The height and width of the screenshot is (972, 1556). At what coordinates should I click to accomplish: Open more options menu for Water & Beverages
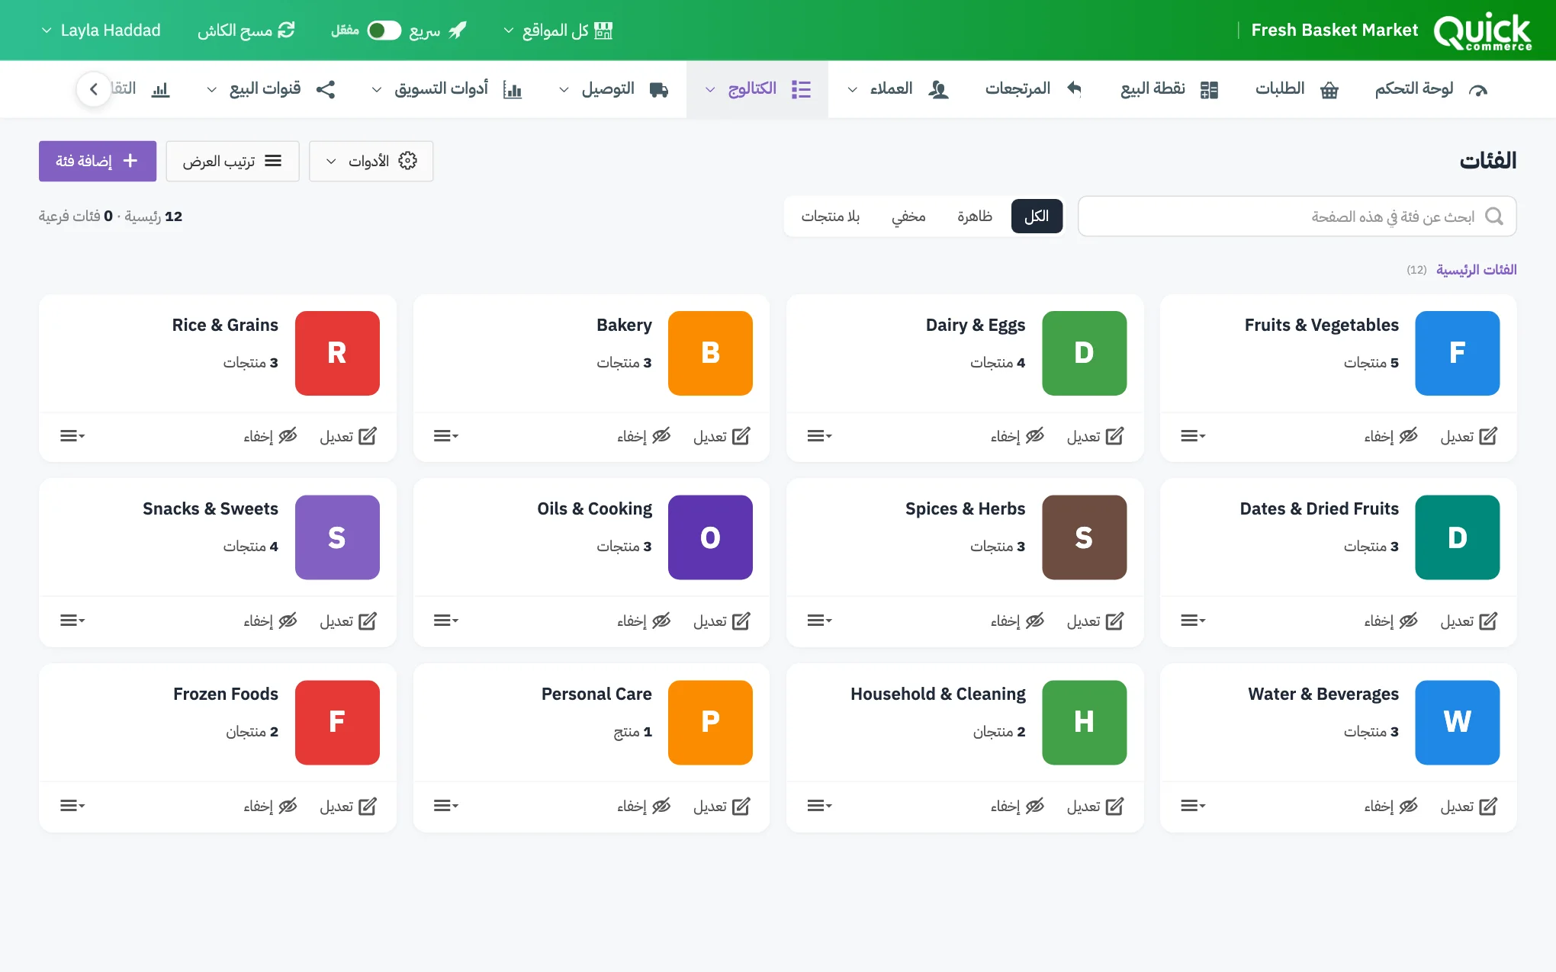coord(1193,806)
